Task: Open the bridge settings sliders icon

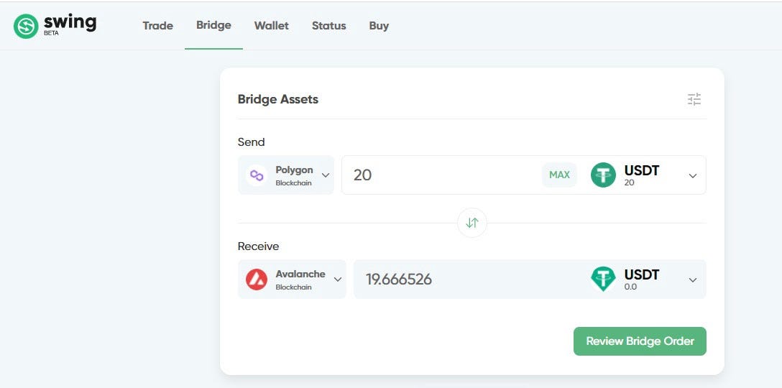Action: point(694,99)
